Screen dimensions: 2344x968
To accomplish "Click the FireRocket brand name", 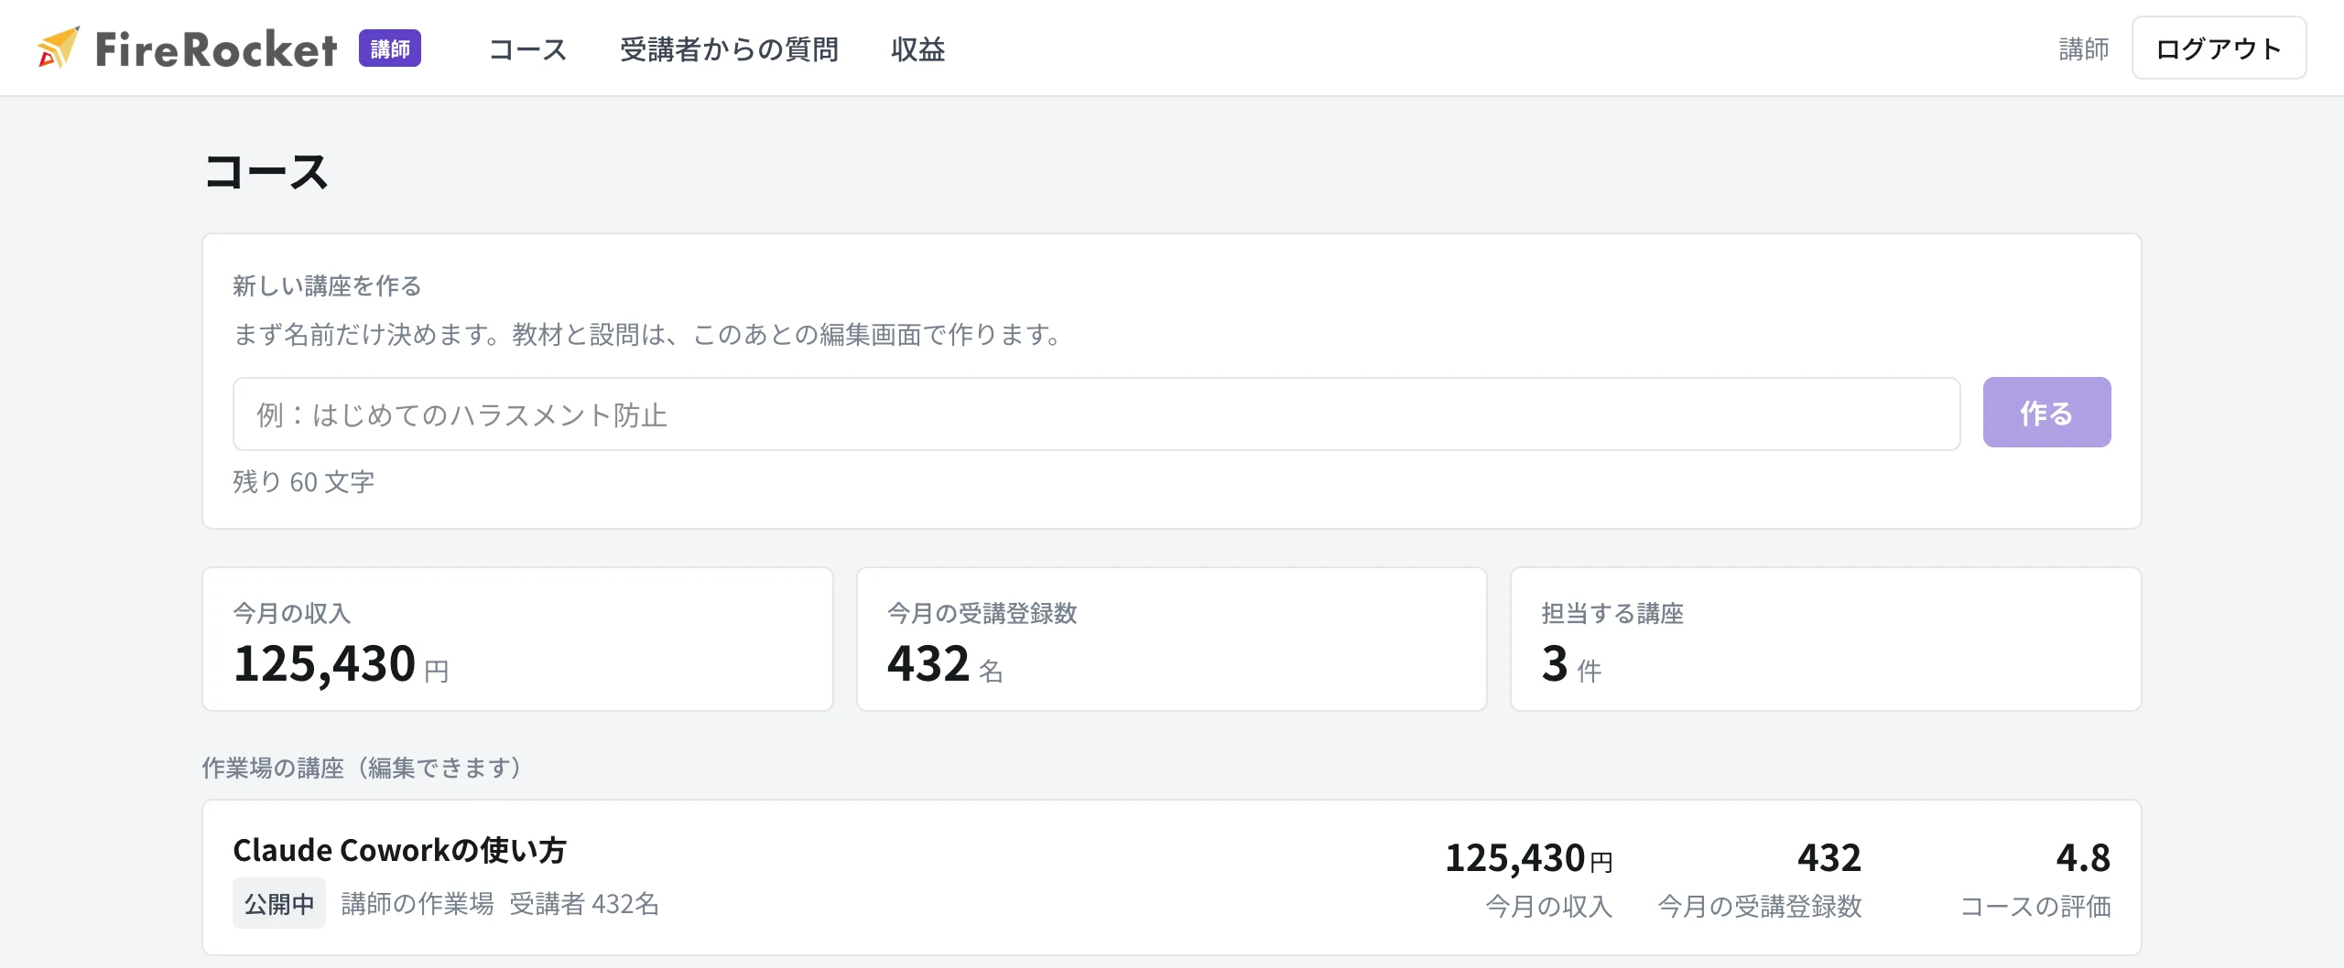I will 216,49.
